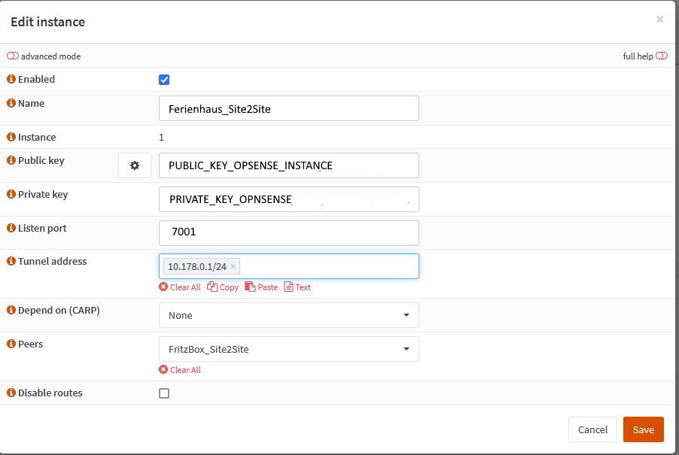Click Copy under Tunnel address
Image resolution: width=679 pixels, height=455 pixels.
223,287
